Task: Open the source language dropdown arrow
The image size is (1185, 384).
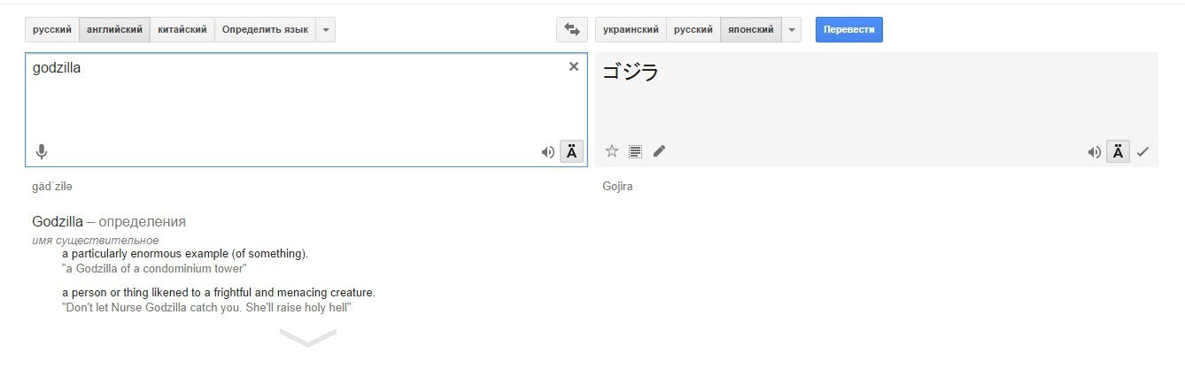Action: point(326,29)
